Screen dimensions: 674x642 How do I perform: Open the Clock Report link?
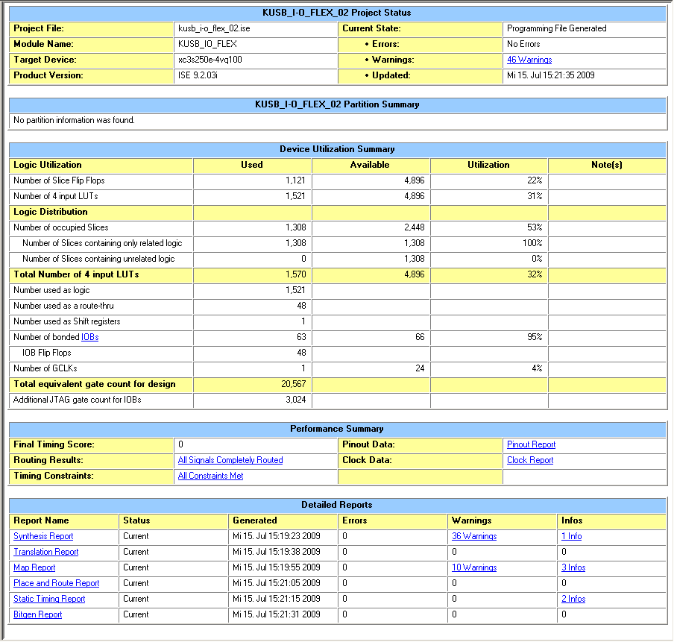coord(530,460)
